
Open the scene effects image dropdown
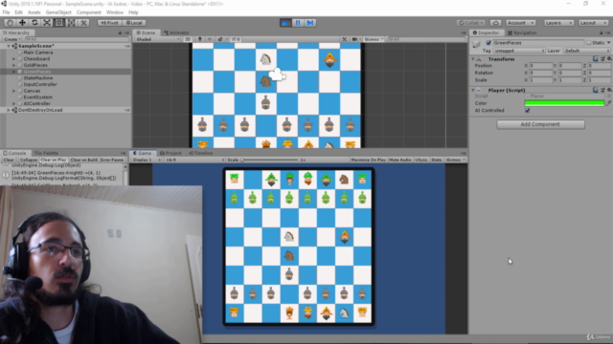221,39
